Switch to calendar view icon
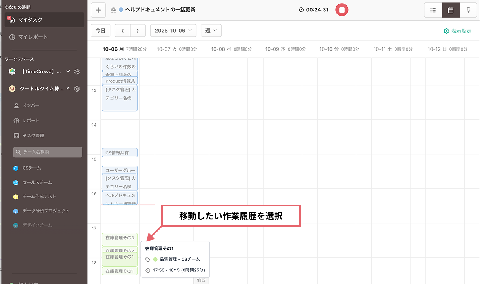The image size is (480, 284). [x=451, y=10]
